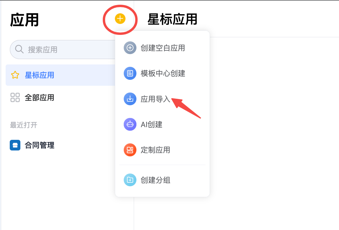Image resolution: width=339 pixels, height=230 pixels.
Task: Click the blue 合同管理 app icon
Action: pos(15,145)
